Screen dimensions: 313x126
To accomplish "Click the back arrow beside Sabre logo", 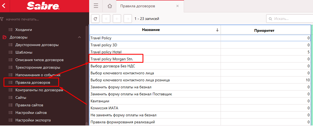I will point(4,6).
